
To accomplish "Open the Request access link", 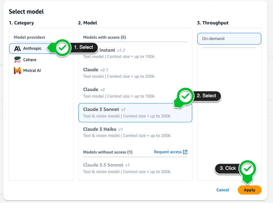I will point(168,152).
